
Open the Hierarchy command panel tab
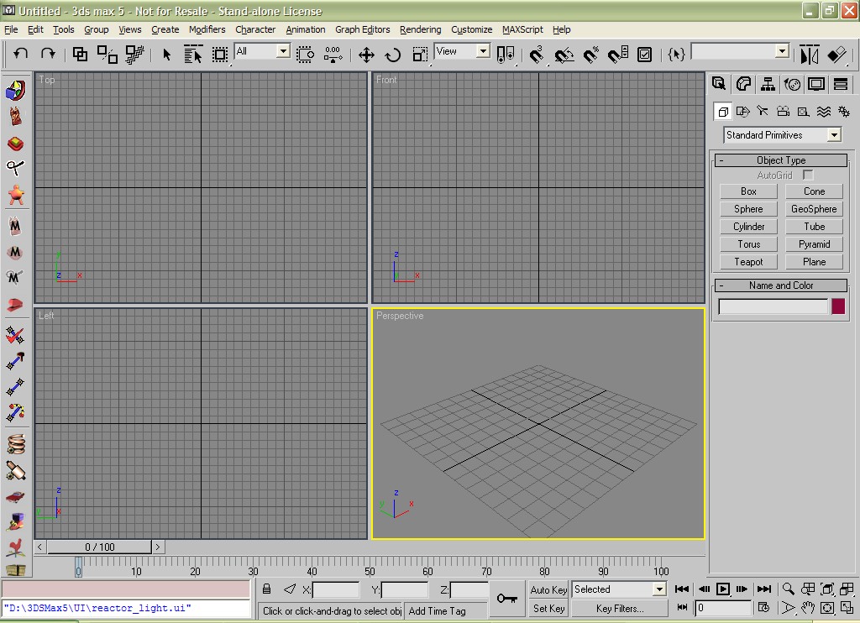click(x=768, y=84)
